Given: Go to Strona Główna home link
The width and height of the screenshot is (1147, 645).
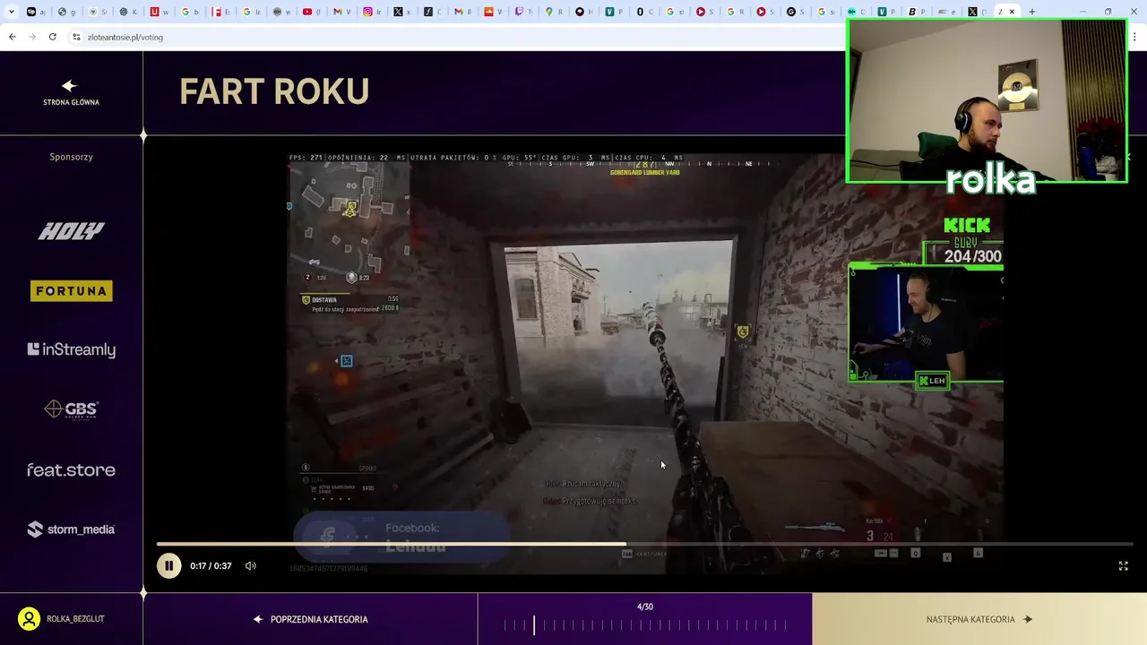Looking at the screenshot, I should coord(71,93).
